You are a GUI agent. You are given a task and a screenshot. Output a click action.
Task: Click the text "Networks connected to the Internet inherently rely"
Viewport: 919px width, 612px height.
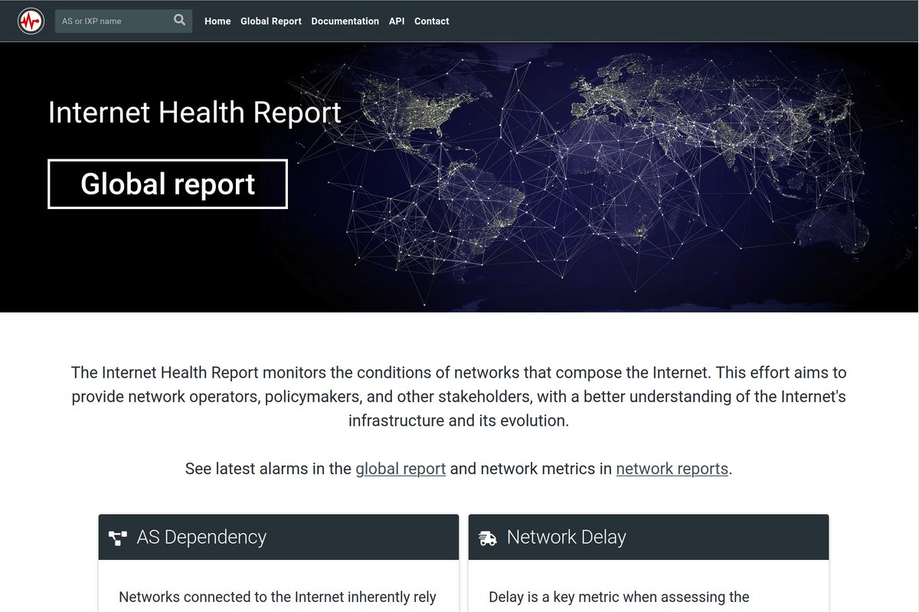pos(277,597)
